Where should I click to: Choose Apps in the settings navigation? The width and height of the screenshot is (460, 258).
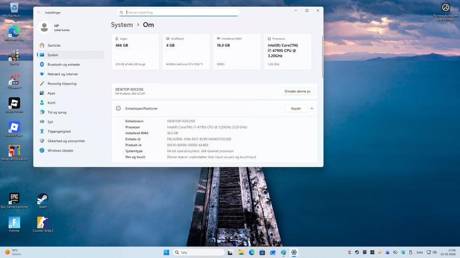(x=51, y=93)
